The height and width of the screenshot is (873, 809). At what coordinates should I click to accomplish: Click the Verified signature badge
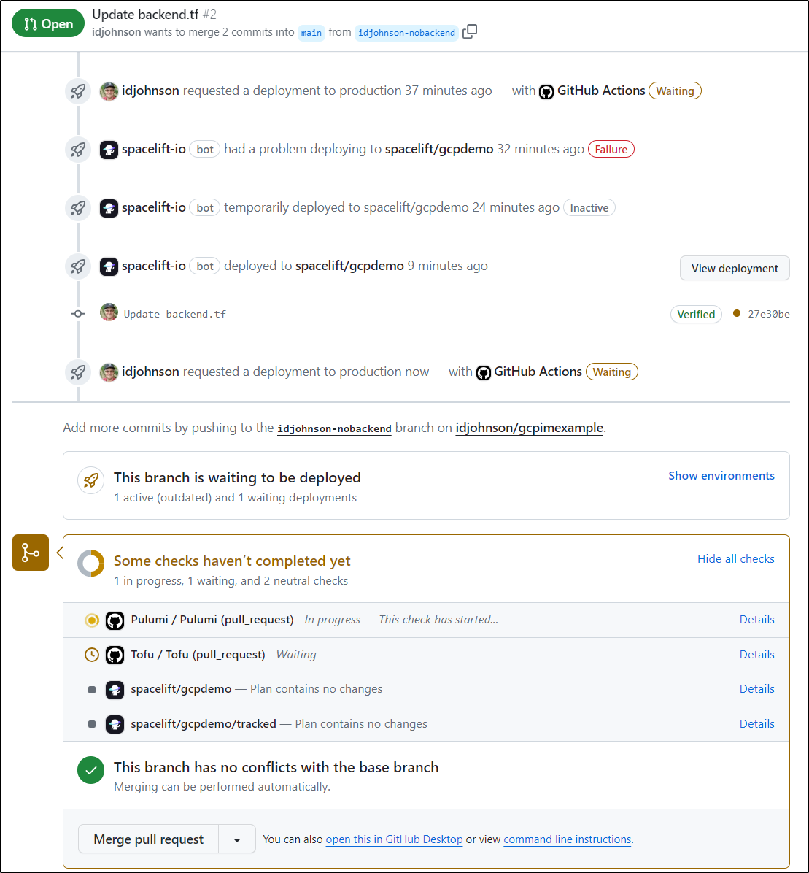point(696,315)
